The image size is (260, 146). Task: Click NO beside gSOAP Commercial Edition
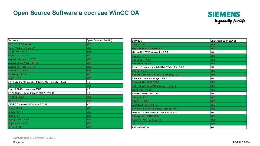[x=105, y=104]
